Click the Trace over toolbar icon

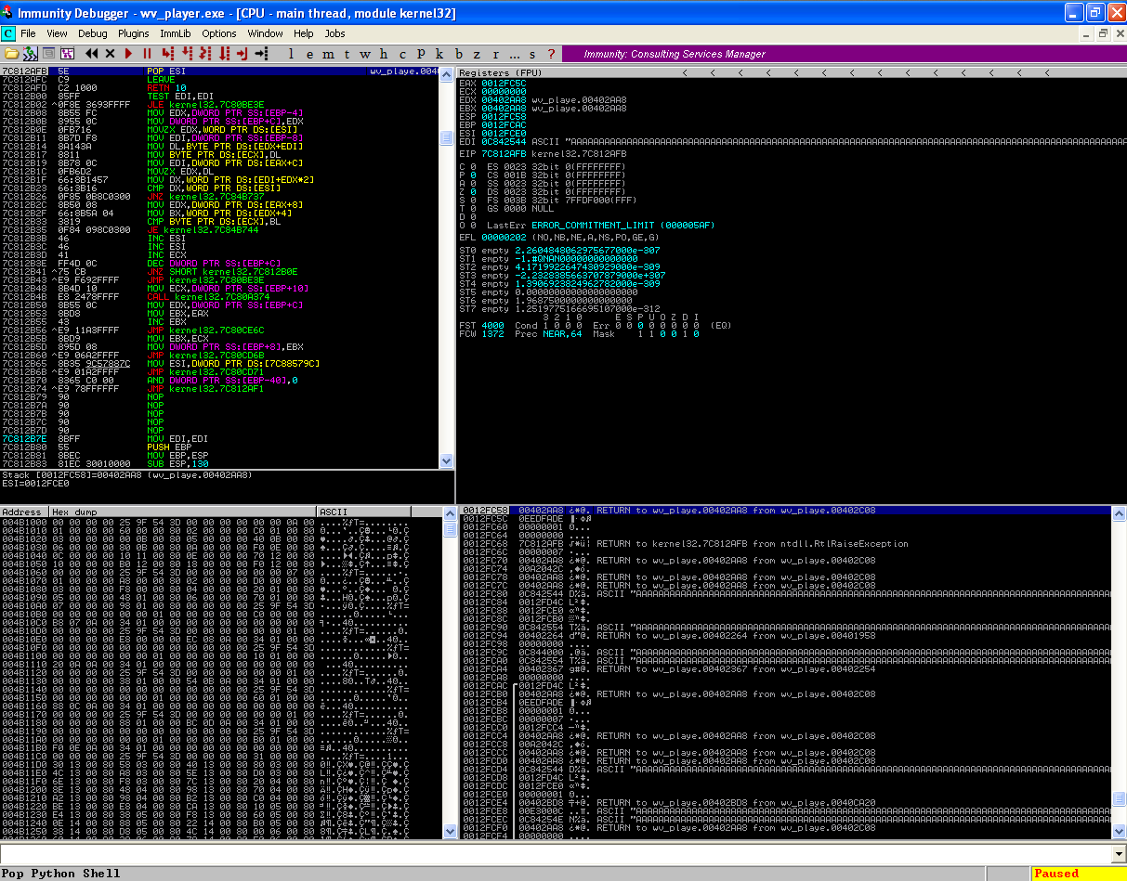(x=224, y=54)
